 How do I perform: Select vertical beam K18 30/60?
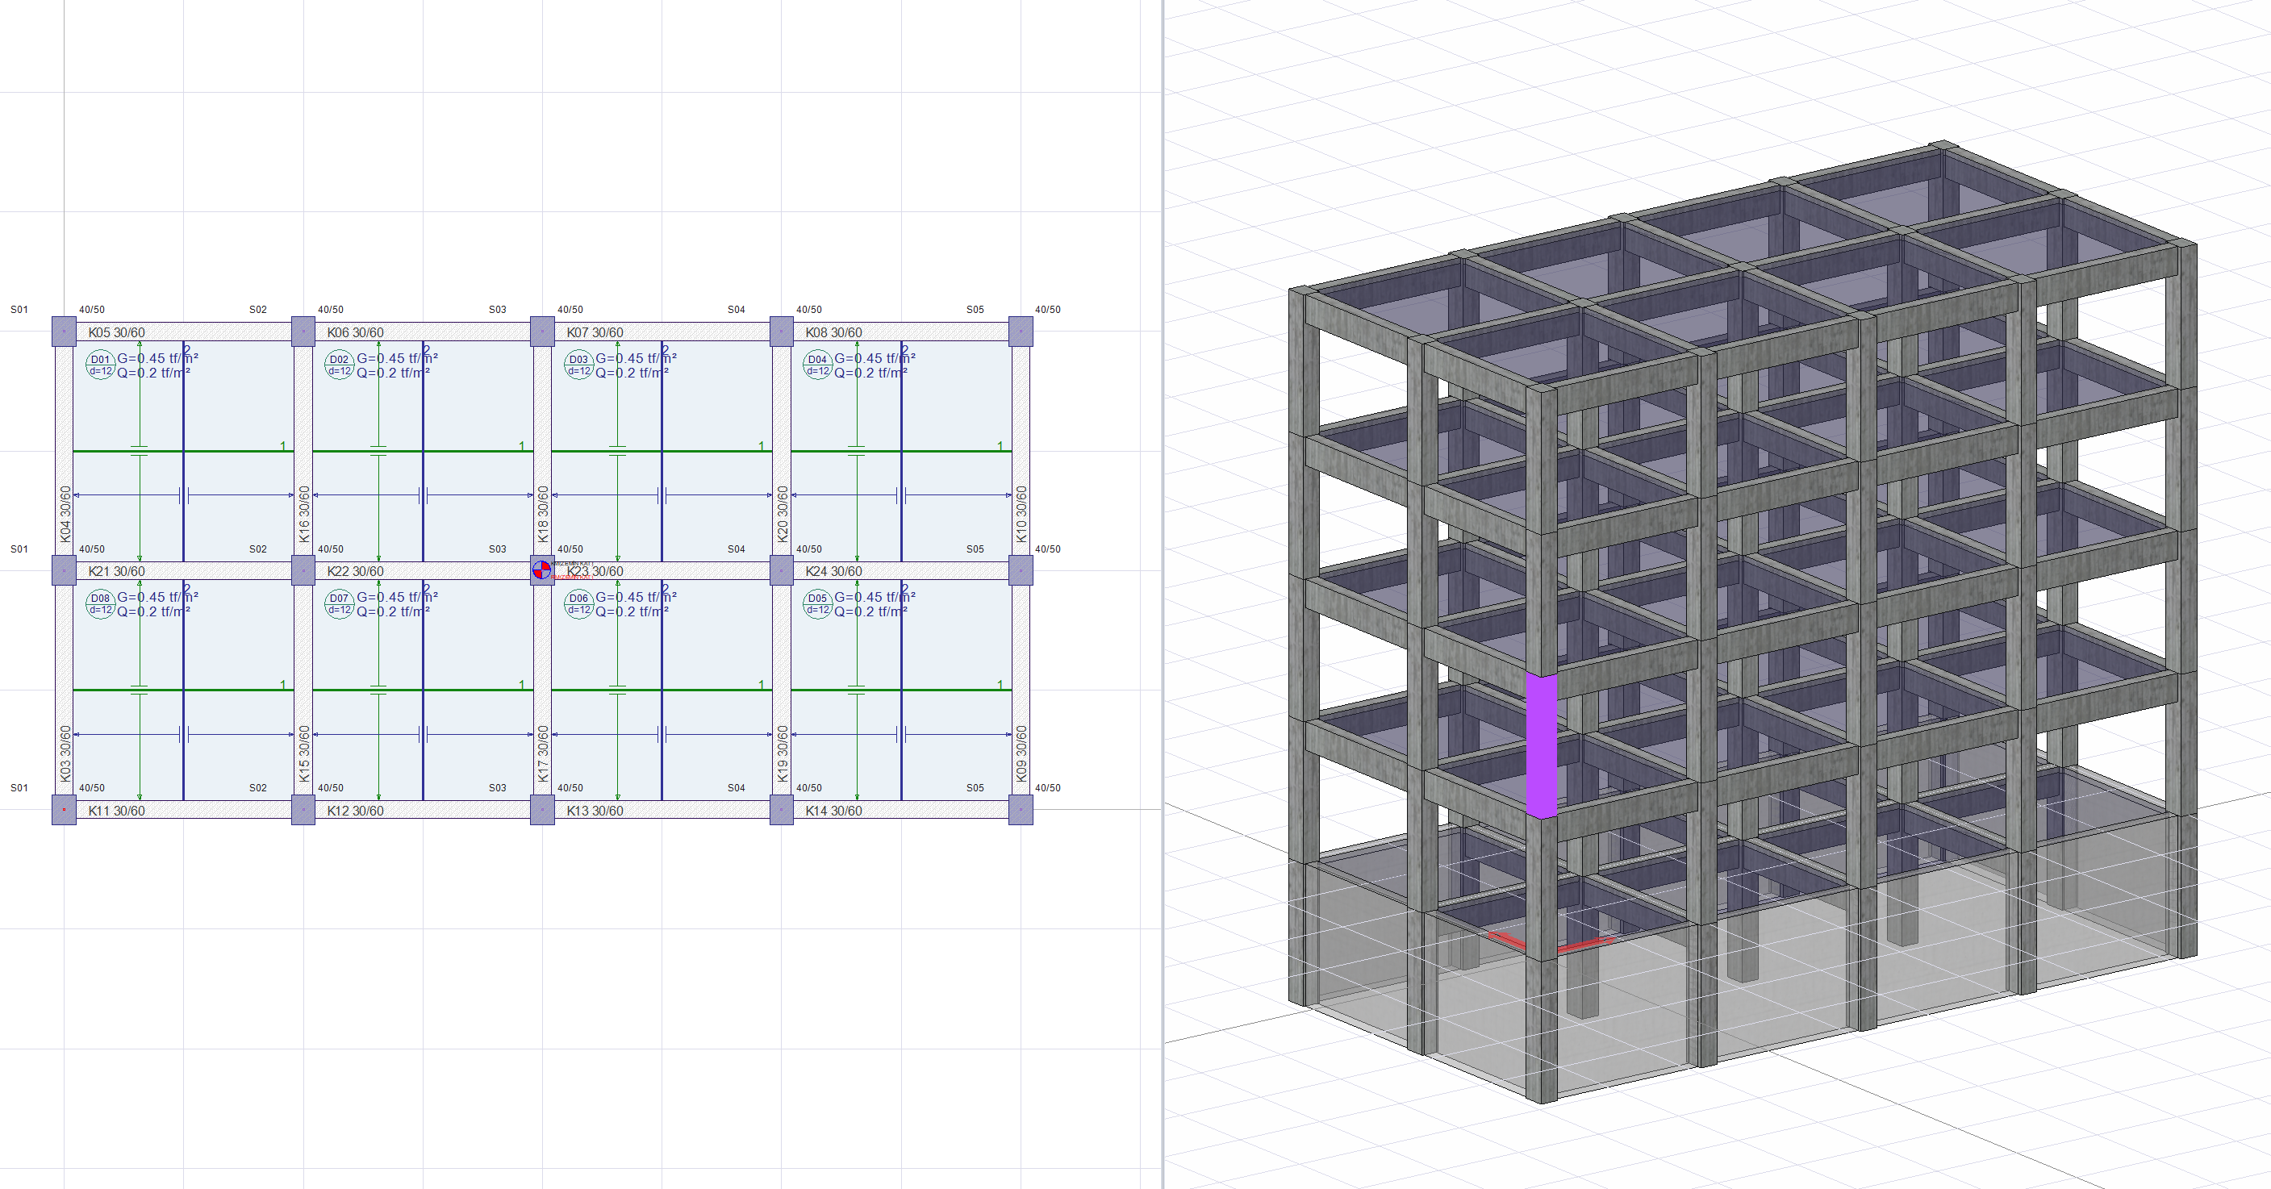(x=543, y=514)
